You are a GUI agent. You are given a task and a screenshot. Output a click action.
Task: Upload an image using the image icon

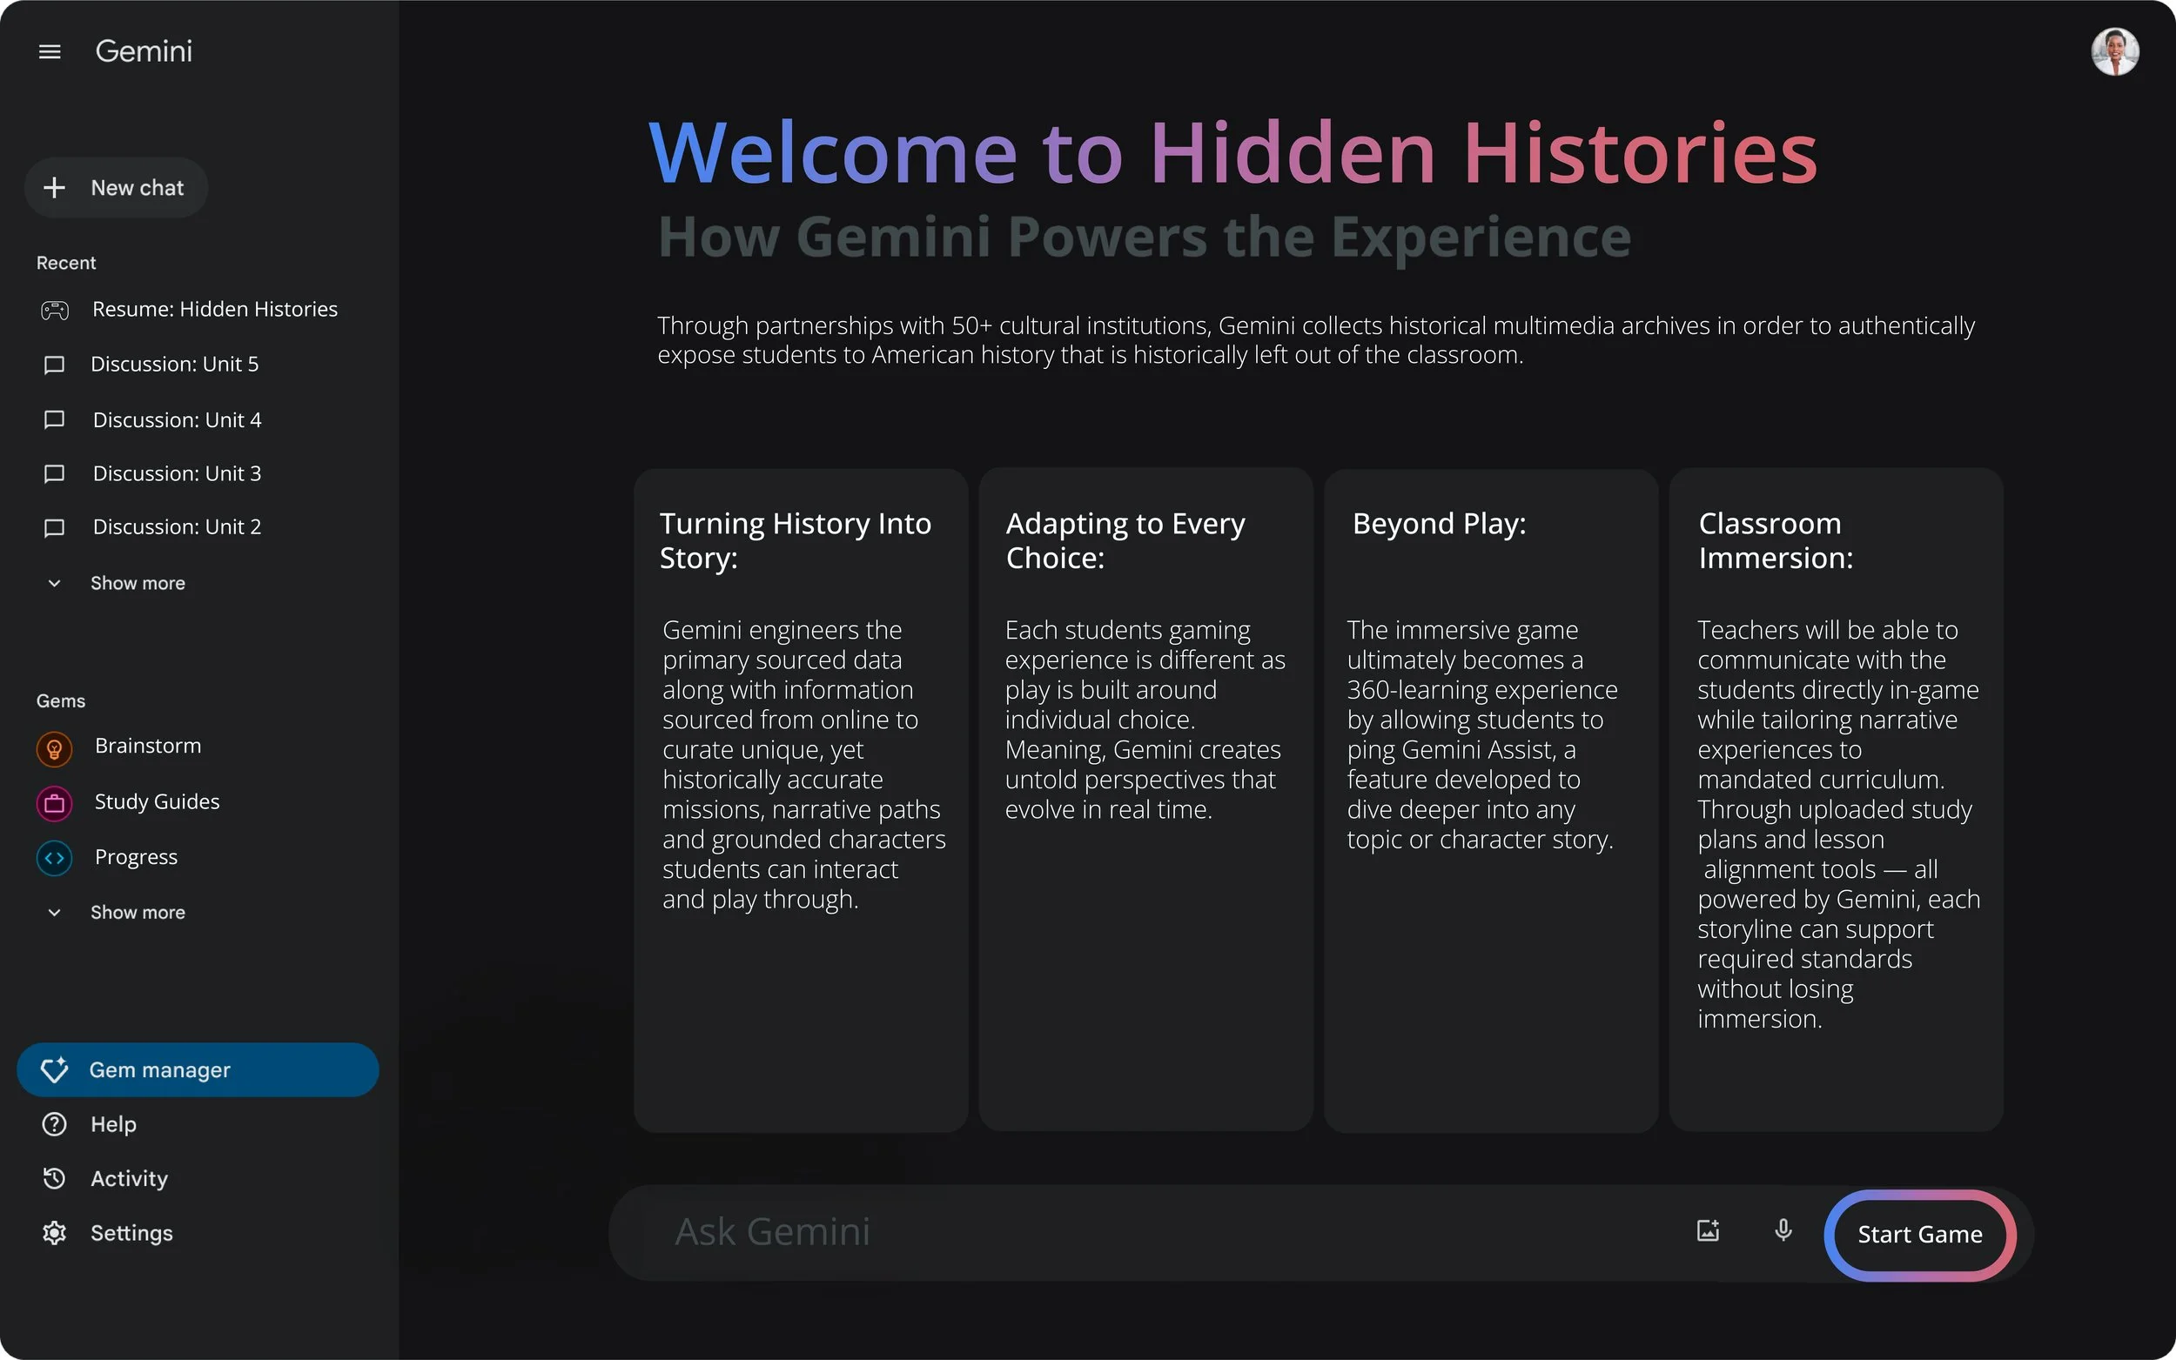pyautogui.click(x=1709, y=1230)
